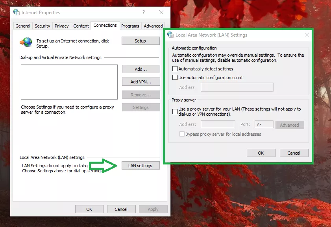Toggle Bypass proxy server for local addresses

click(182, 134)
